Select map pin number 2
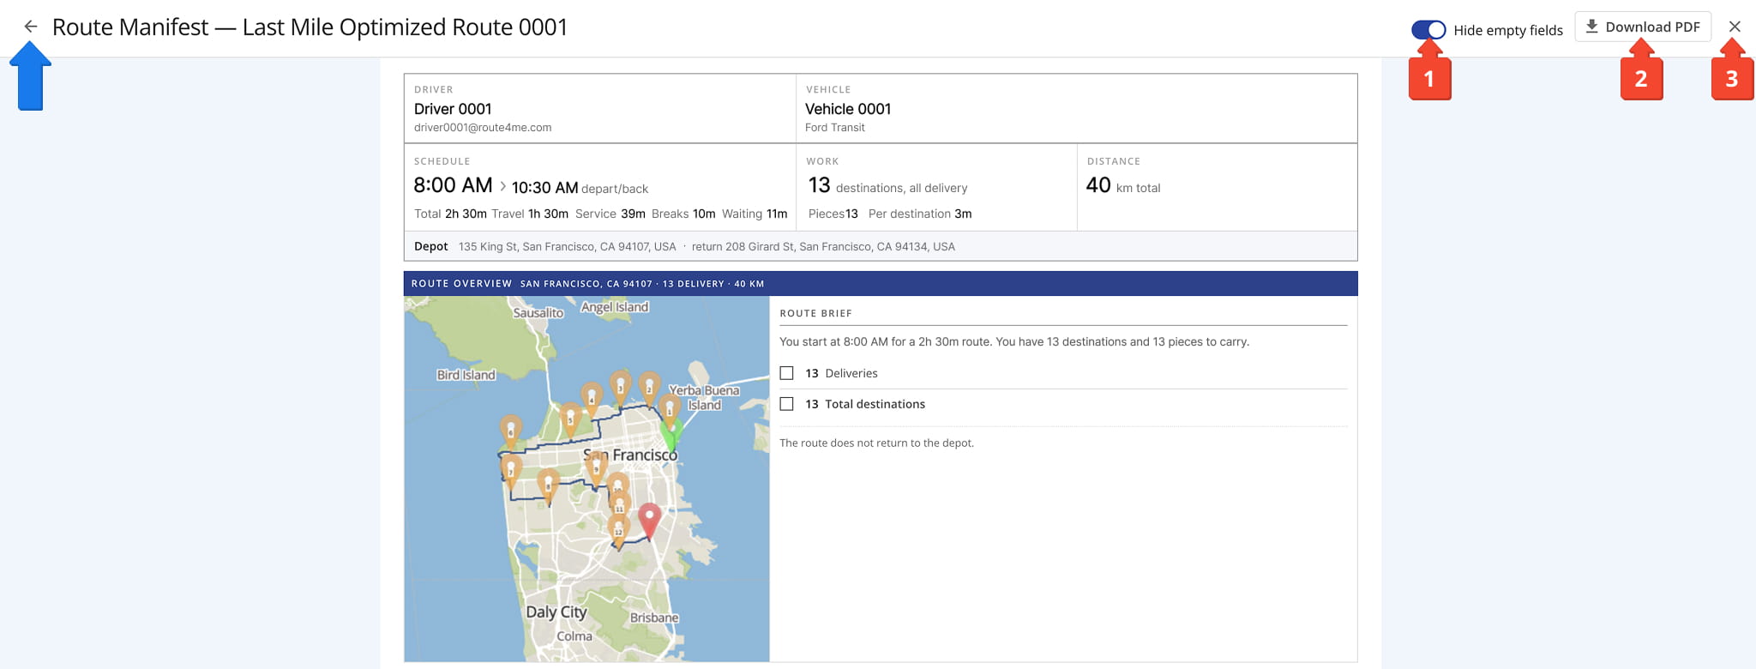Screen dimensions: 1756x669 click(649, 387)
